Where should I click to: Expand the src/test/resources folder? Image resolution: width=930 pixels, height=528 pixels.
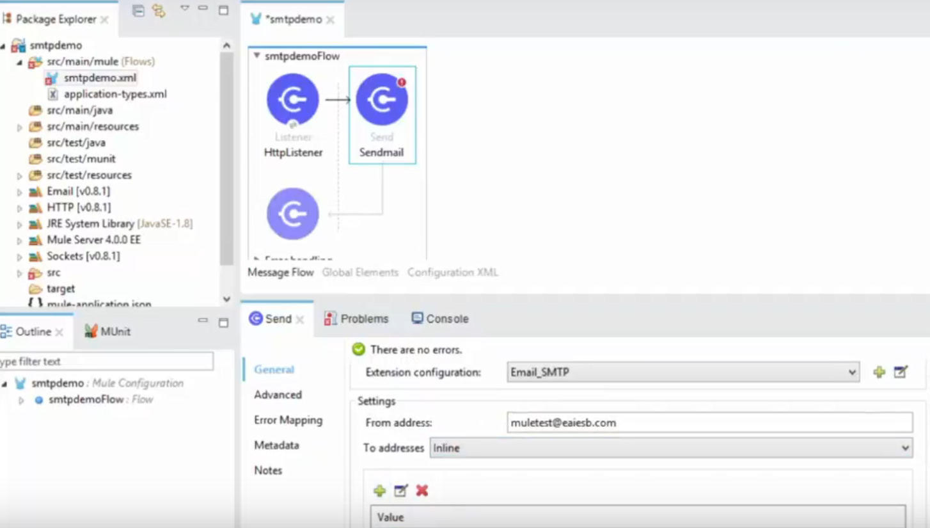pyautogui.click(x=20, y=176)
